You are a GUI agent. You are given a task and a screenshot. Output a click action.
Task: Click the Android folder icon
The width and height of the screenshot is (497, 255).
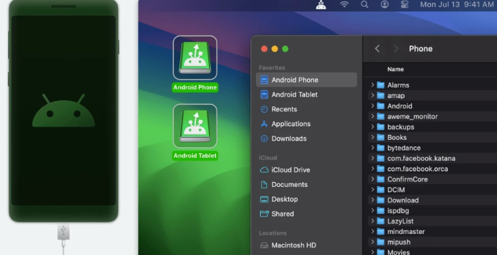[380, 106]
